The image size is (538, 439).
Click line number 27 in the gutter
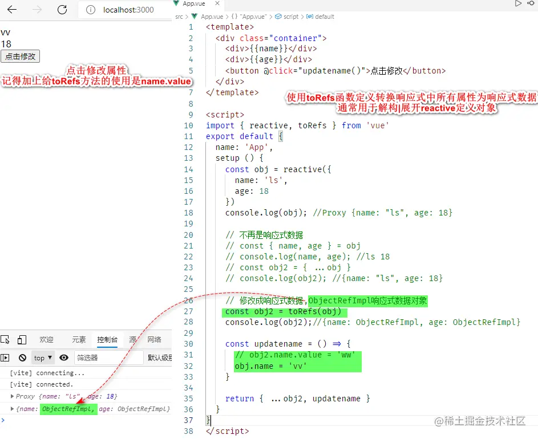(x=188, y=311)
